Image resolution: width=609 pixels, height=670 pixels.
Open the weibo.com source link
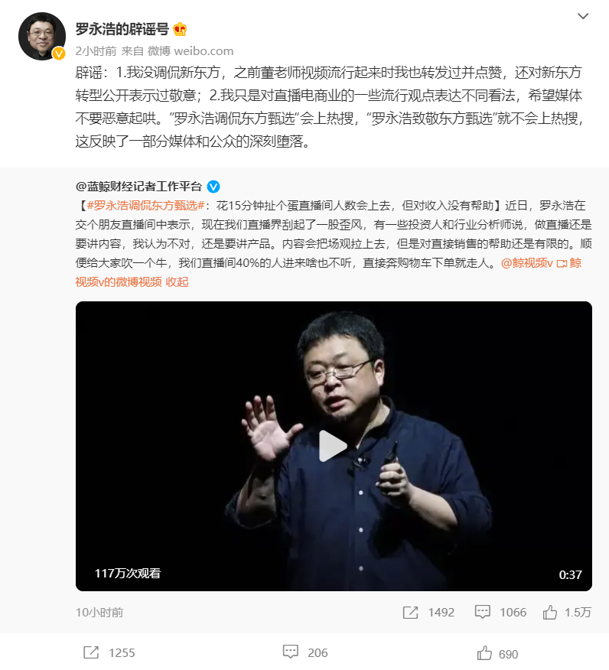point(204,51)
